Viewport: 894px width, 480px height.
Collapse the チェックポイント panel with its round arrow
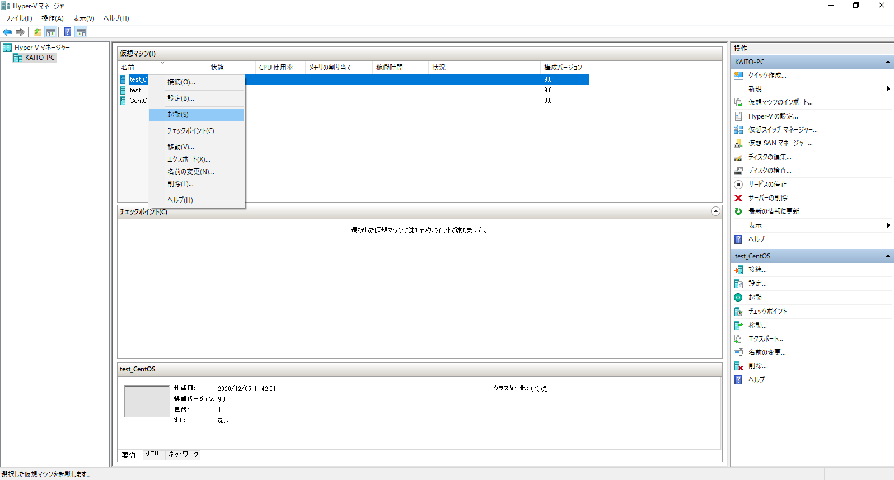pyautogui.click(x=715, y=211)
